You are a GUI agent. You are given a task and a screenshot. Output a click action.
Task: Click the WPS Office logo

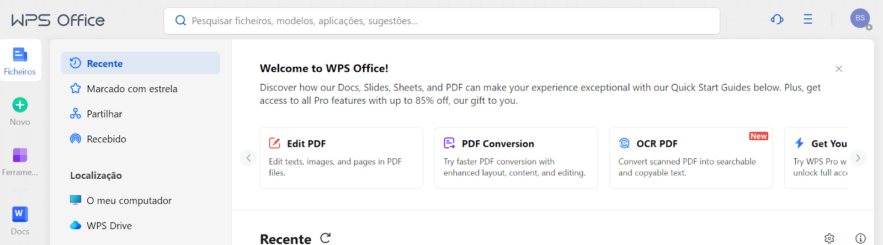point(58,20)
